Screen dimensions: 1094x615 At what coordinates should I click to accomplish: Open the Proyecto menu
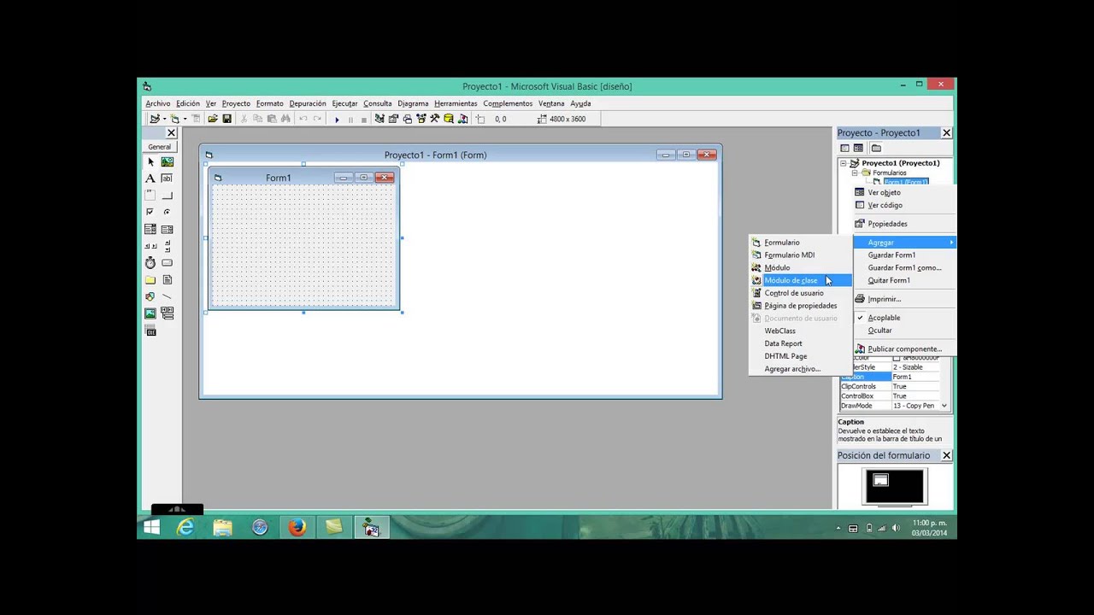(x=236, y=103)
